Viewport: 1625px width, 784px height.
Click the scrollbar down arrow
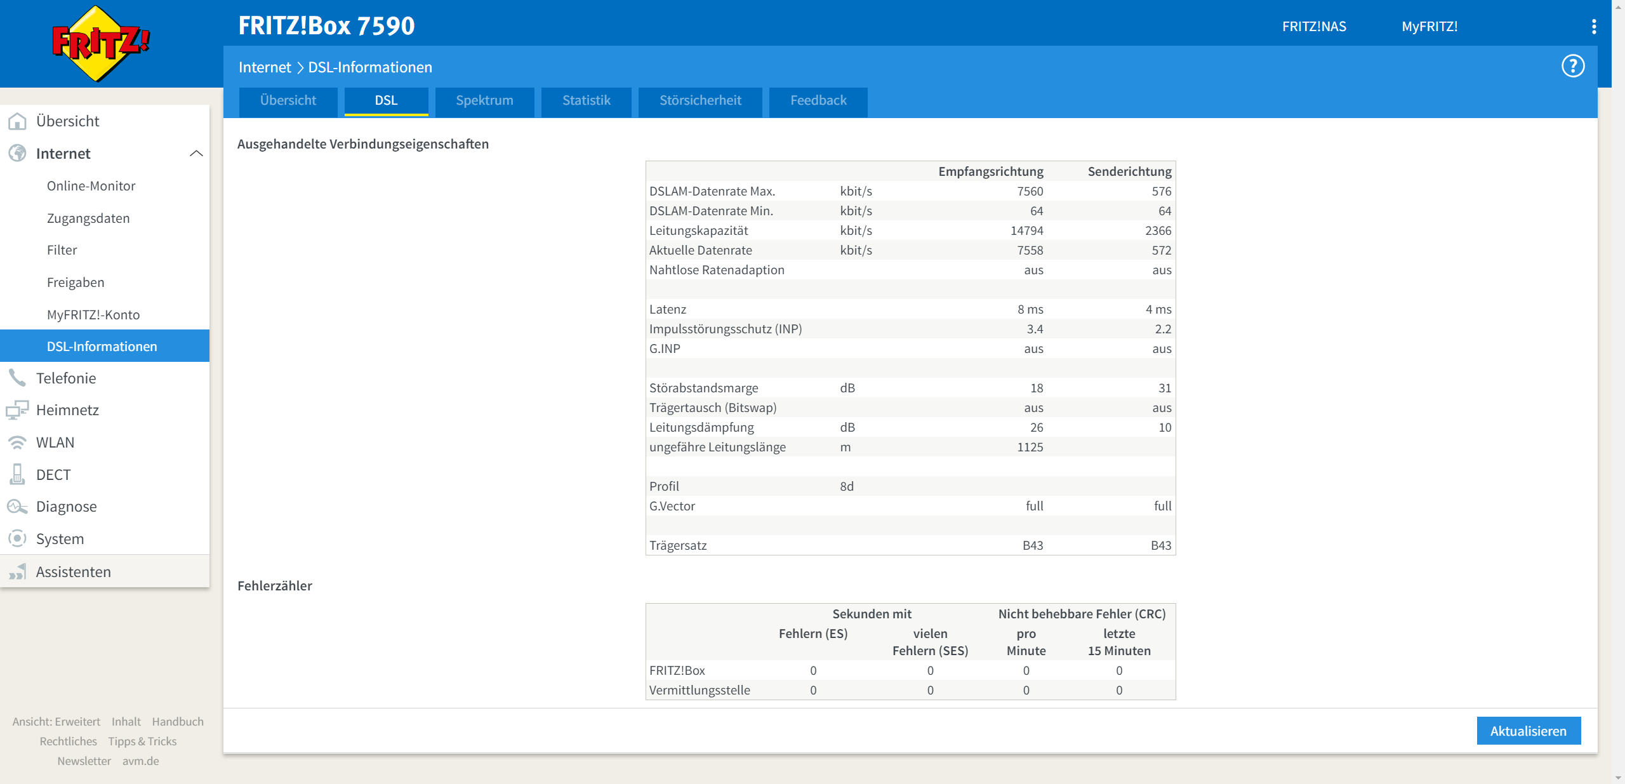(x=1618, y=777)
